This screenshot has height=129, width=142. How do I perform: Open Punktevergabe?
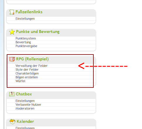(26, 46)
